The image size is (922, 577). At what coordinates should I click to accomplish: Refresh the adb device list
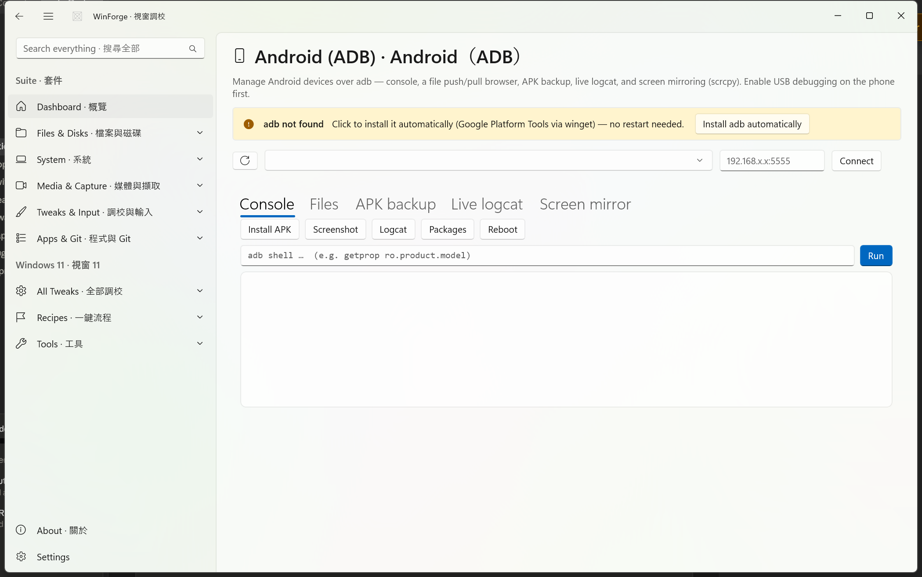coord(245,161)
